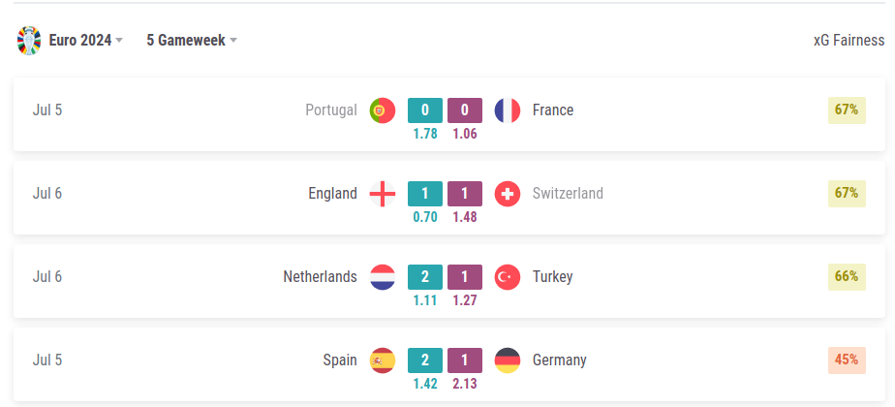
Task: Click the Germany flag icon
Action: (508, 360)
